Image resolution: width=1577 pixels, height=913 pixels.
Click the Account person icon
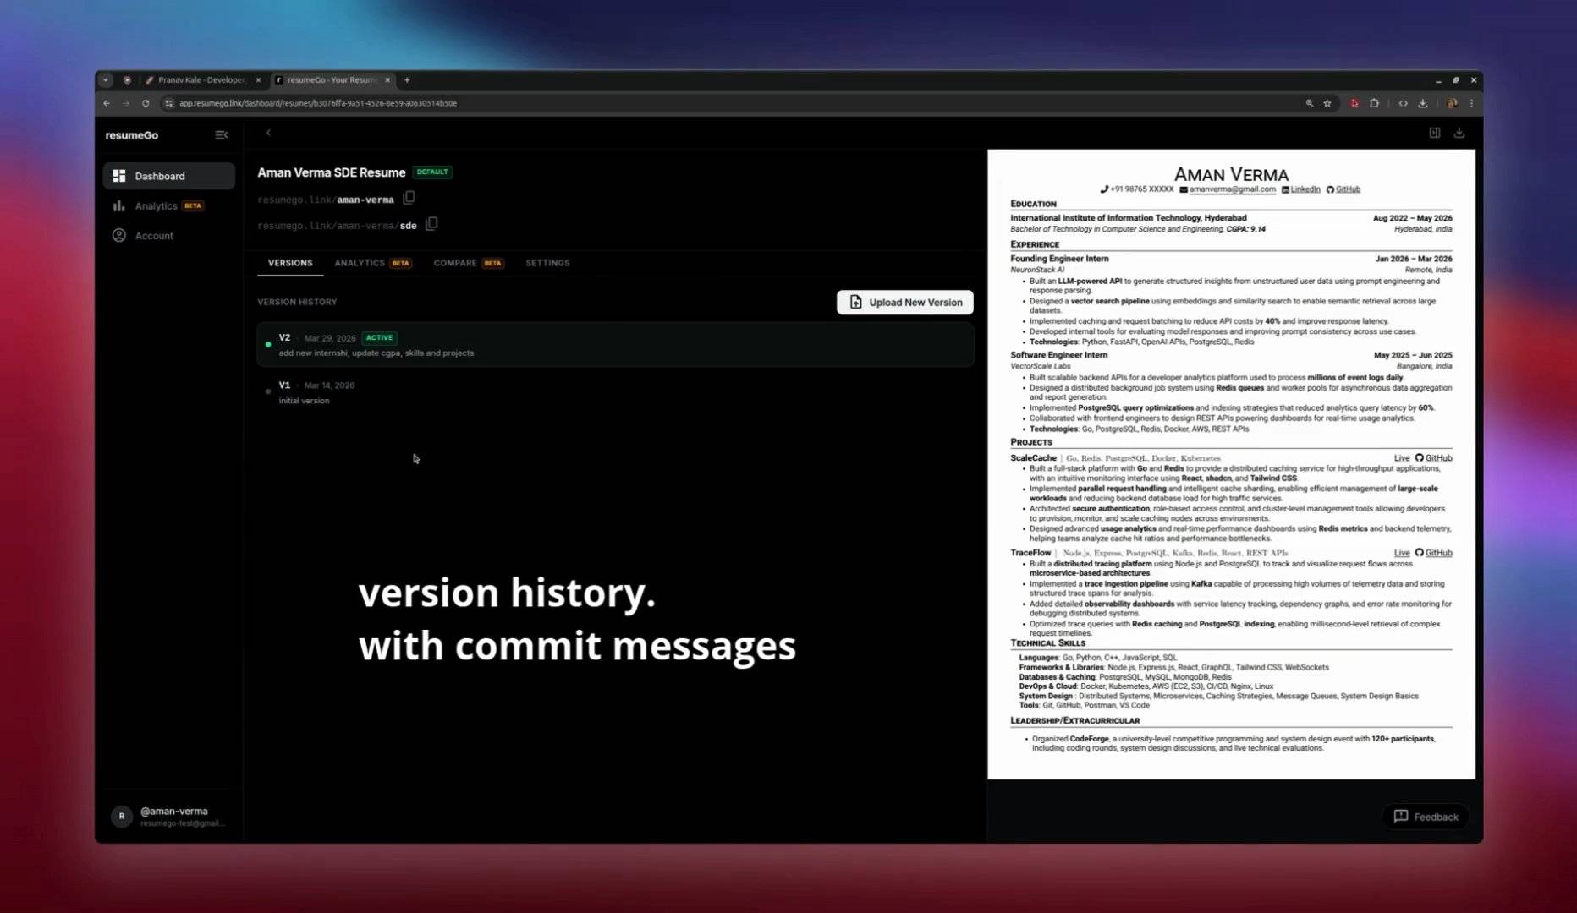pos(119,235)
